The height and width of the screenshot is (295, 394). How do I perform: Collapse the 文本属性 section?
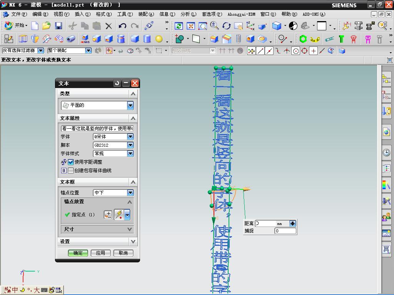(x=133, y=118)
